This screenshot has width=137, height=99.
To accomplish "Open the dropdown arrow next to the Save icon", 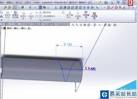I will click(109, 3).
